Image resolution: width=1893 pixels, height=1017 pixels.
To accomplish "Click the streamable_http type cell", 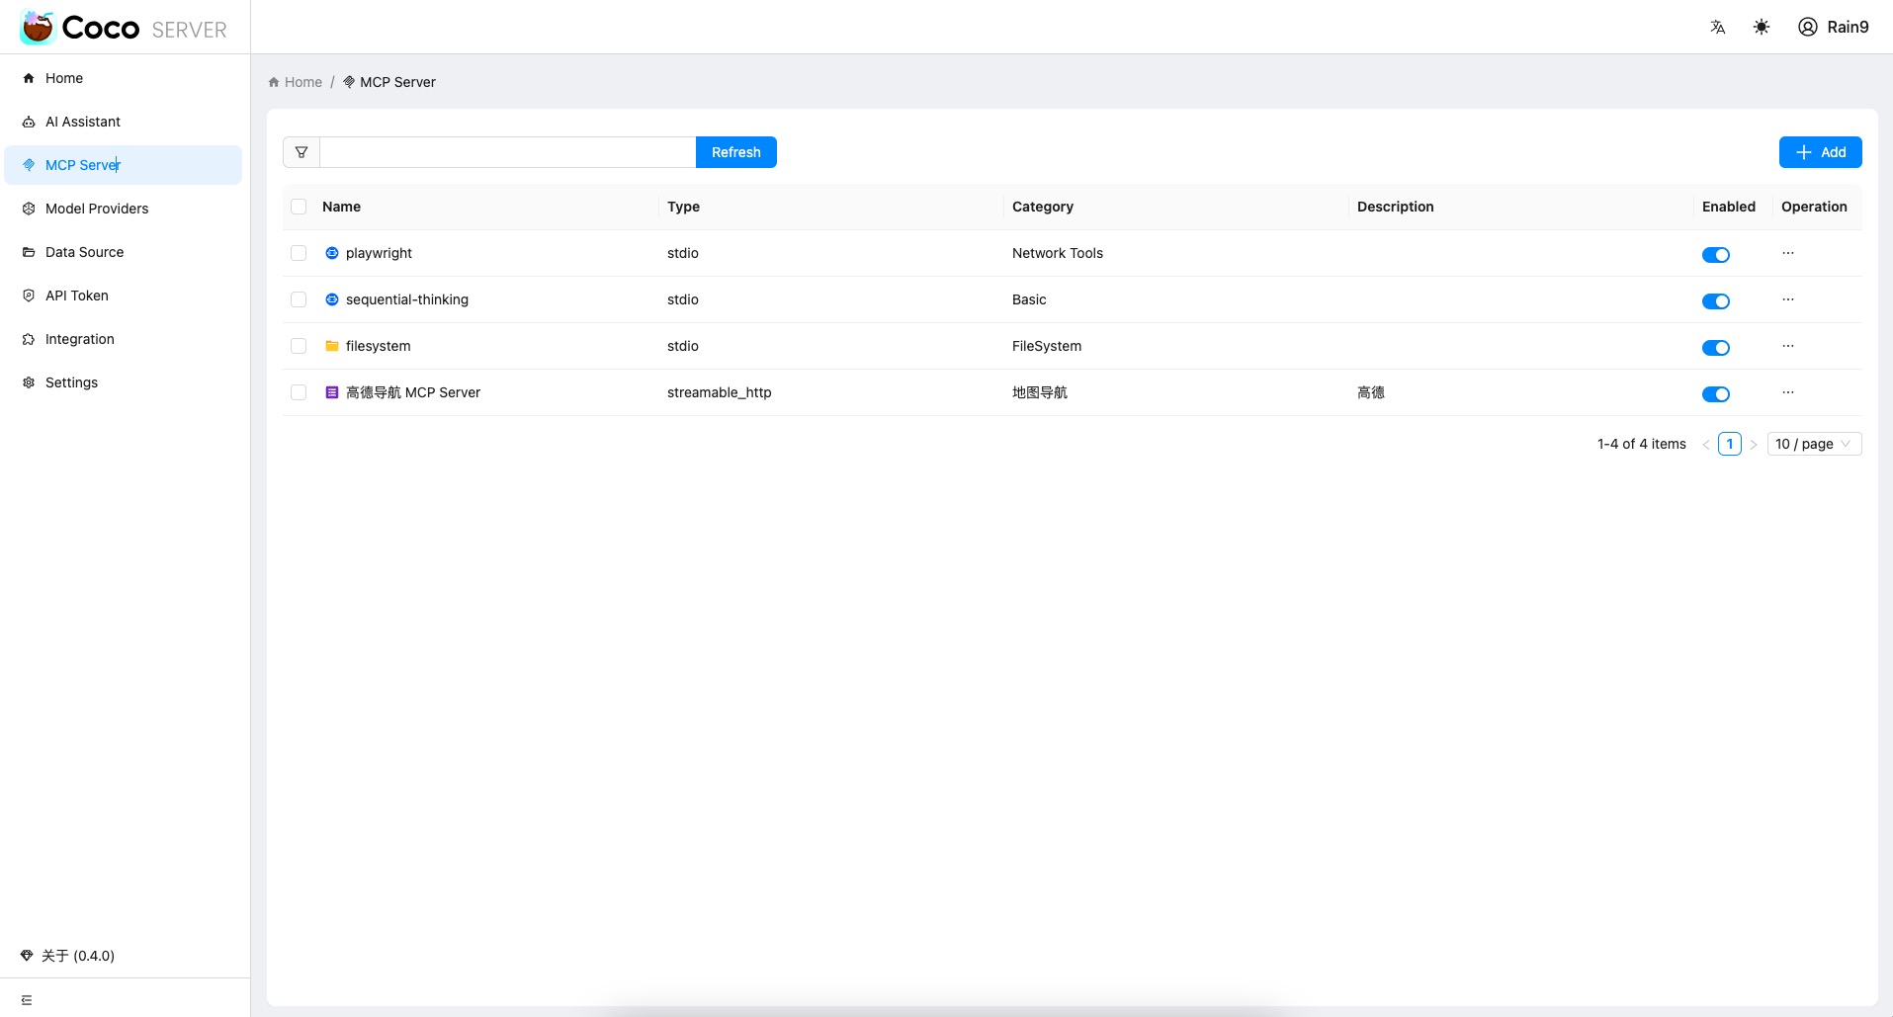I will [x=719, y=392].
